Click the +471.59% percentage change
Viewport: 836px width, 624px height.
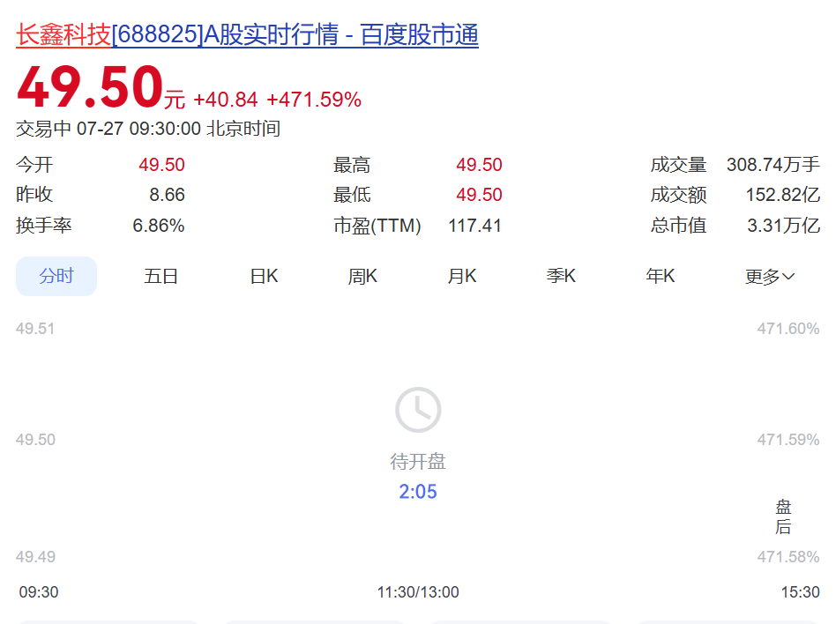point(314,100)
